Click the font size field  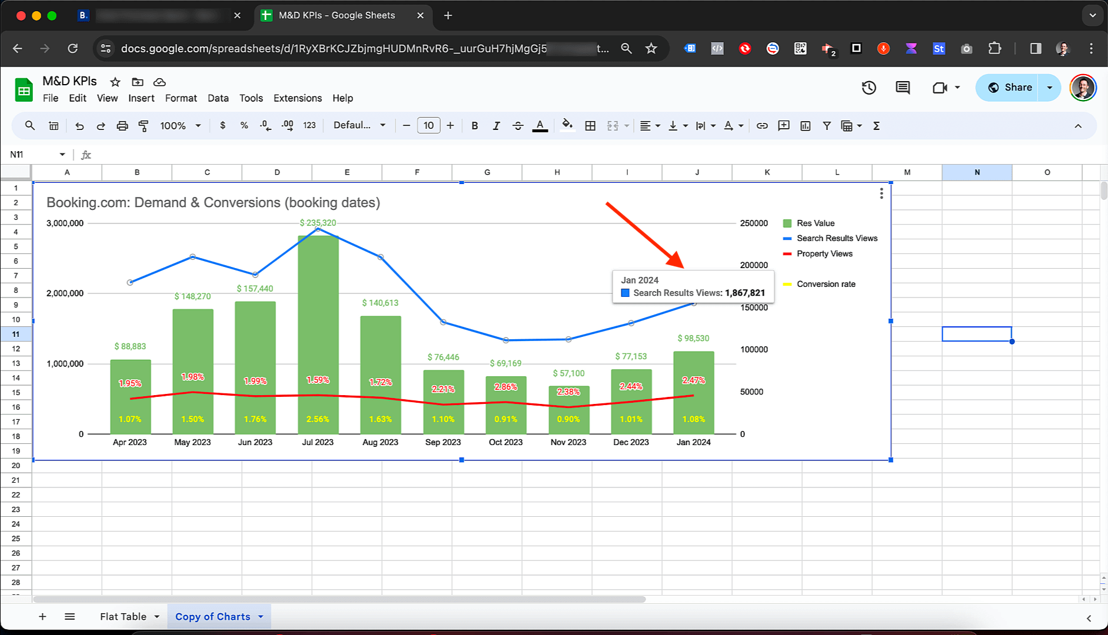coord(428,125)
